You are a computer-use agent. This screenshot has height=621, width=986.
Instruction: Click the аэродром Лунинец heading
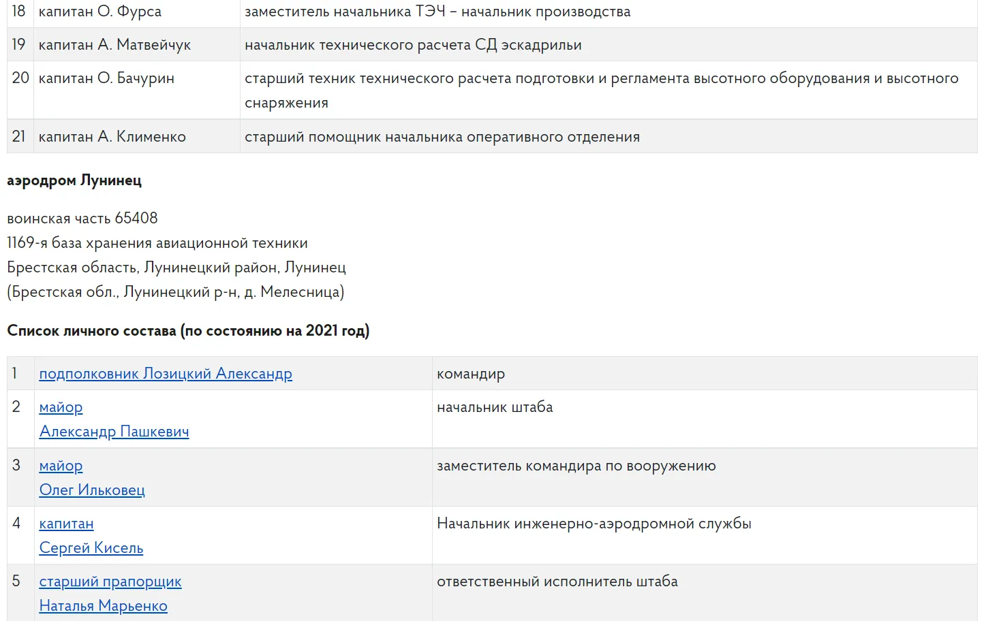tap(74, 180)
